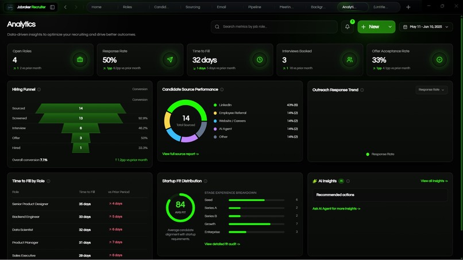Viewport: 463px width, 260px height.
Task: Click the Interviews Booked people icon
Action: coord(350,60)
